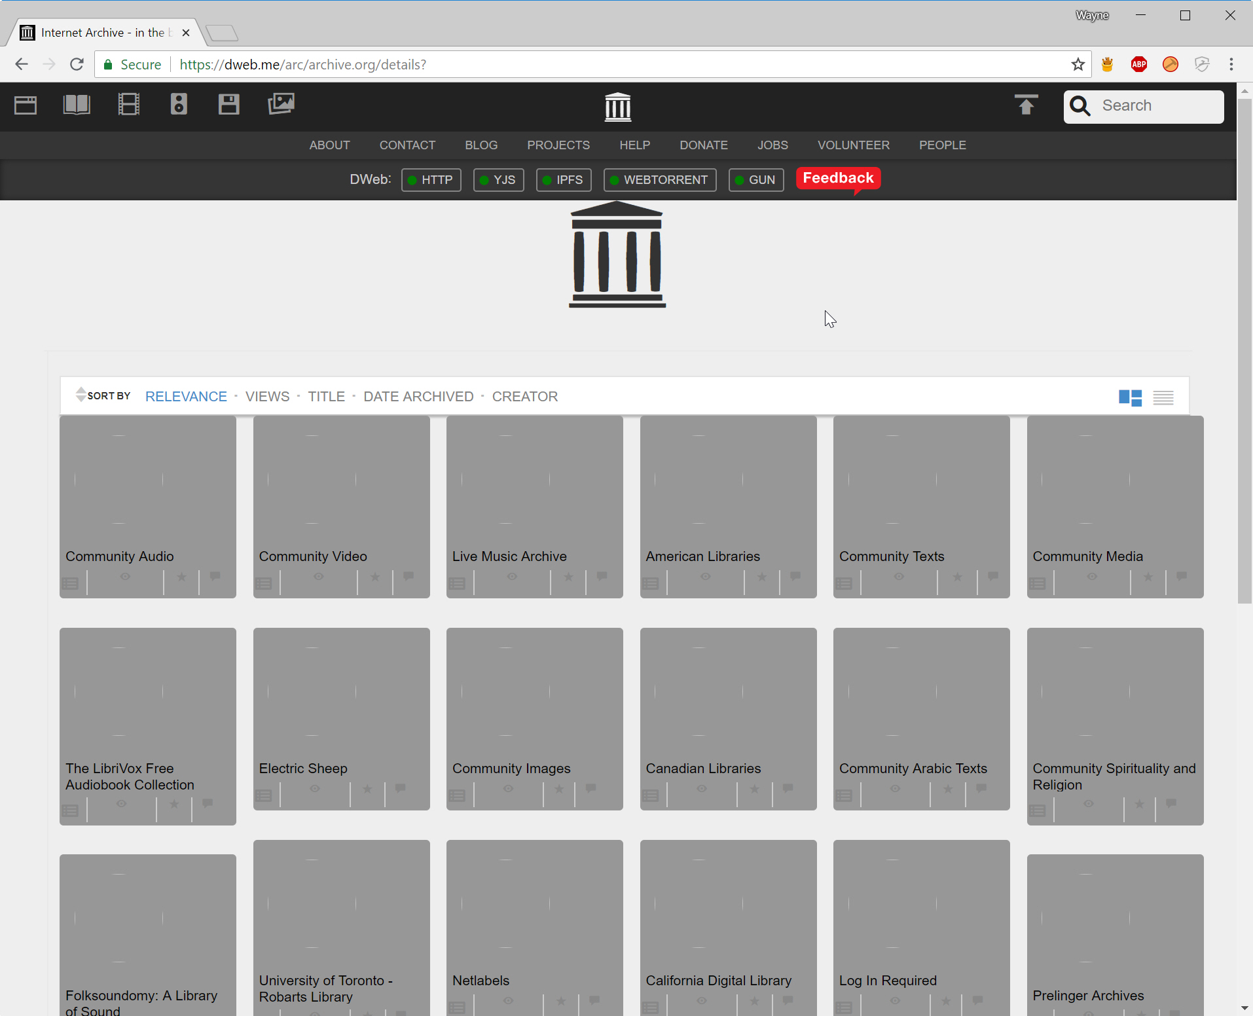Click the upload arrow icon

pyautogui.click(x=1026, y=105)
